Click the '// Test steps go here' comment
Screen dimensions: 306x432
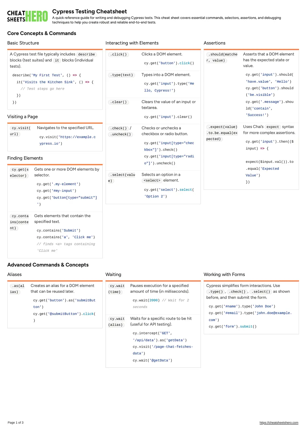coord(42,89)
